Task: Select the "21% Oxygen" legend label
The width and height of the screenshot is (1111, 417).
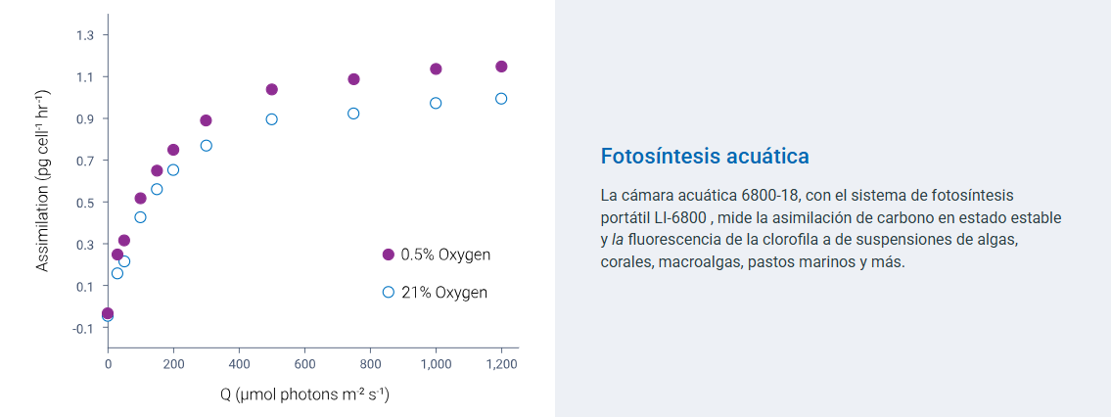Action: point(443,292)
